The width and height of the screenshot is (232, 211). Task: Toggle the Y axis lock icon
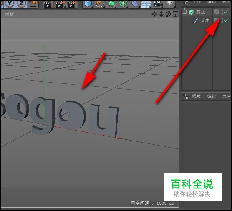pos(10,4)
